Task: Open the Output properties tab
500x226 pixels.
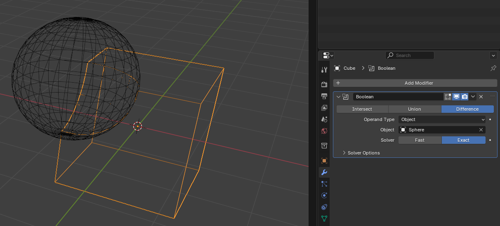Action: point(324,96)
